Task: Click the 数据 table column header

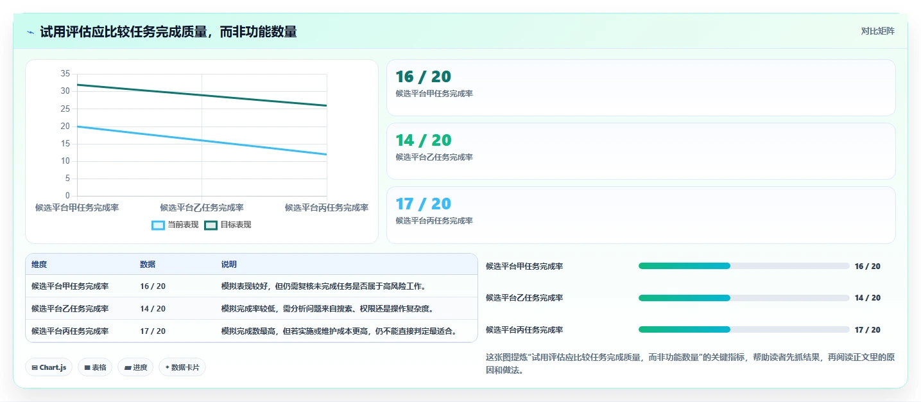Action: tap(148, 265)
